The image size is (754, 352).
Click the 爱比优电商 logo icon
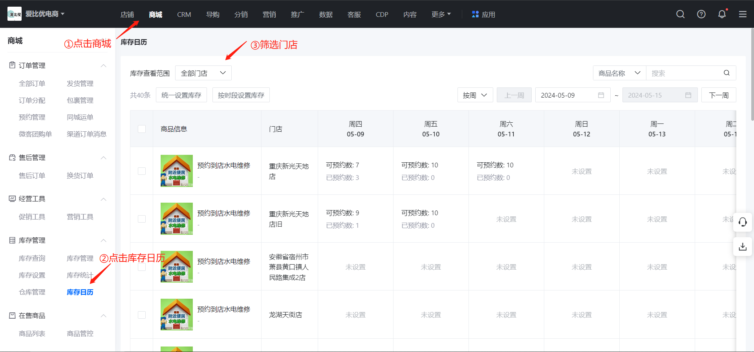click(15, 14)
